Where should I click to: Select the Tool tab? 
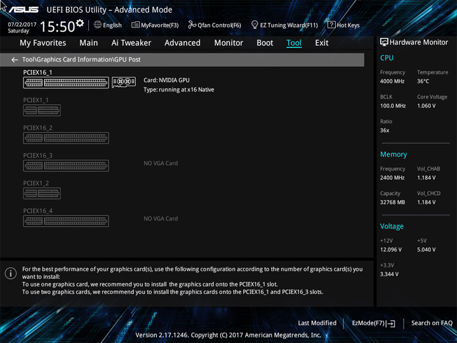coord(294,43)
